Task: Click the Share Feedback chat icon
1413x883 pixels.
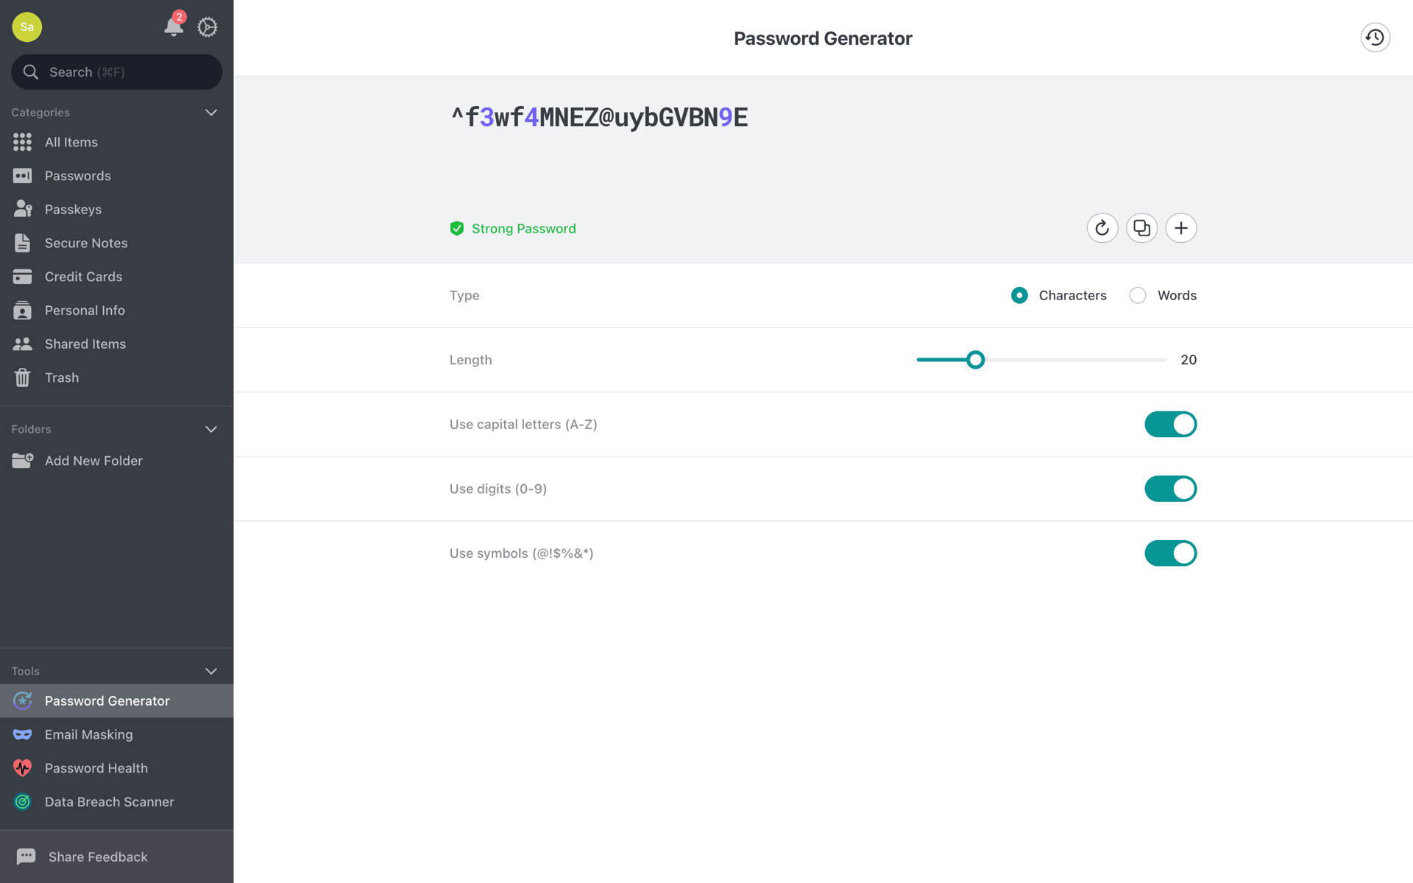Action: (x=26, y=857)
